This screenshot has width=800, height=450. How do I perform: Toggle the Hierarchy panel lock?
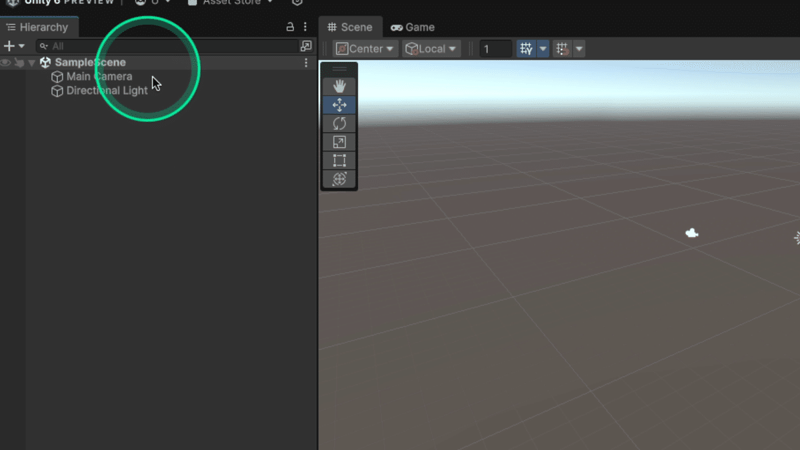290,27
